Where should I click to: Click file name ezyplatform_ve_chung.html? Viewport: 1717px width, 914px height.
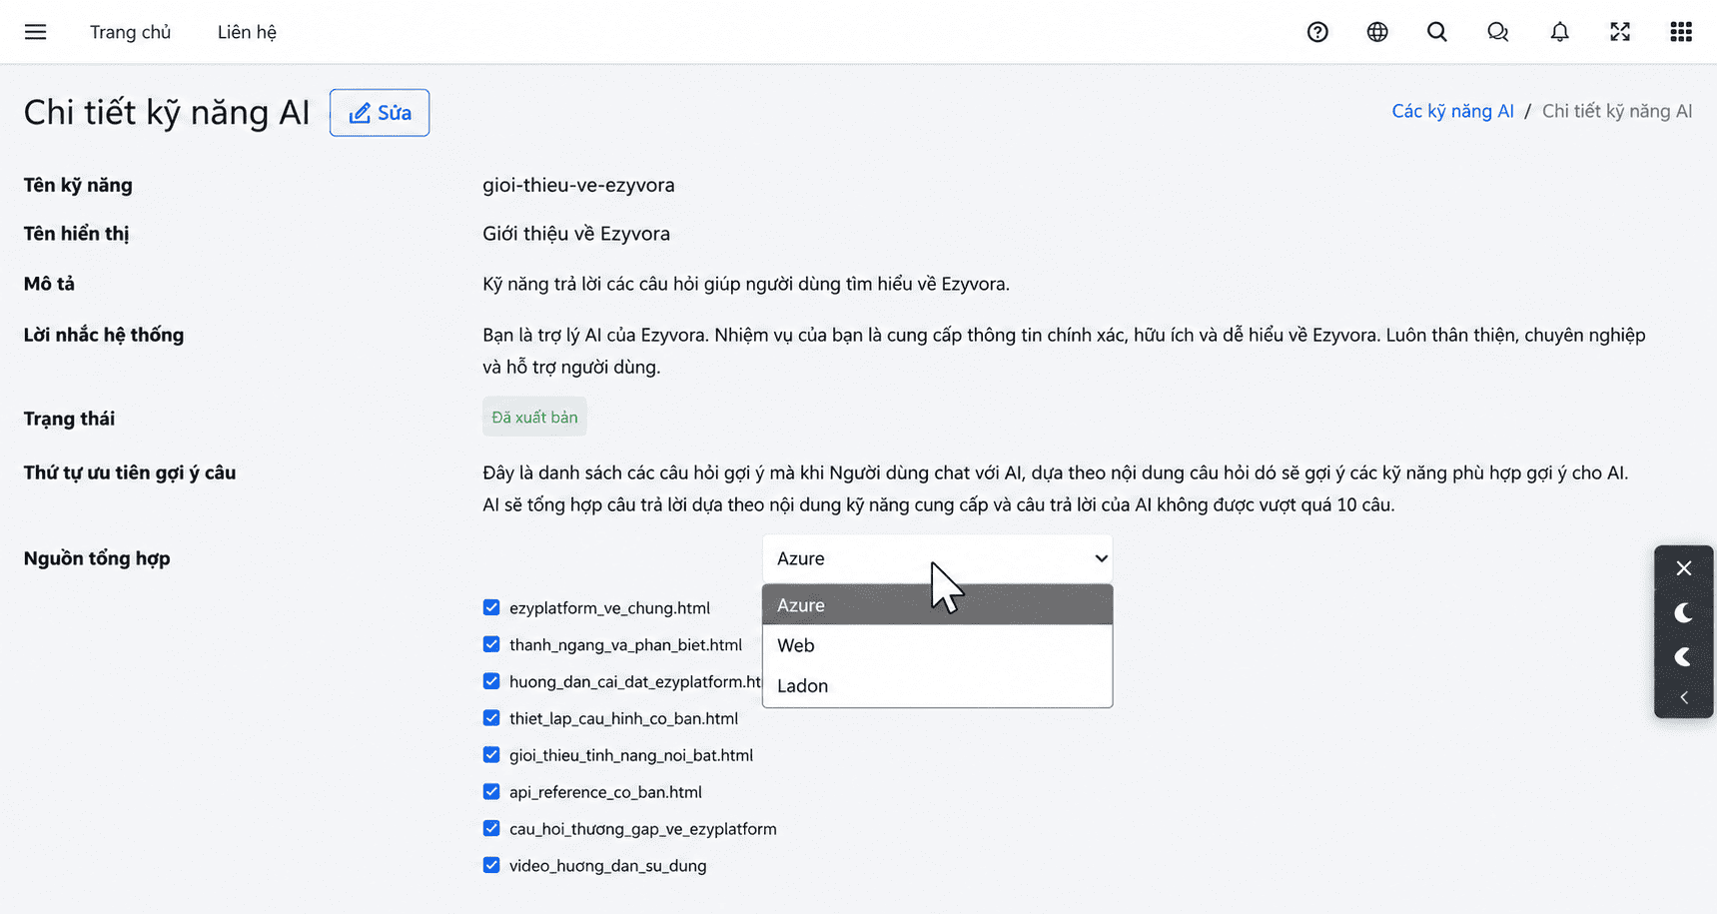point(609,607)
